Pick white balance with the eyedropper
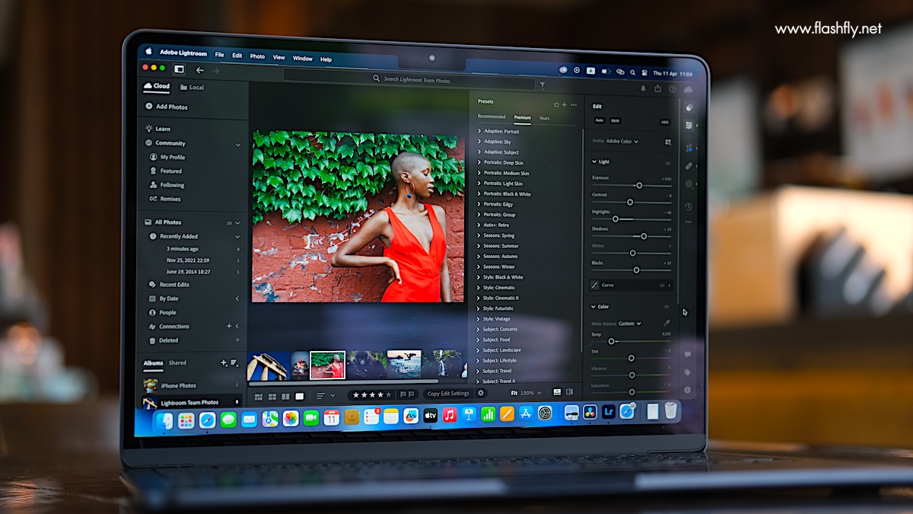The width and height of the screenshot is (913, 514). (x=666, y=324)
